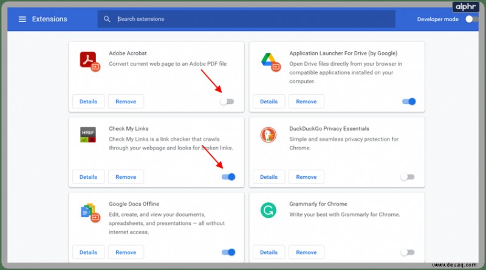Click the Adobe Acrobat name text
Viewport: 486px width, 270px height.
(128, 54)
